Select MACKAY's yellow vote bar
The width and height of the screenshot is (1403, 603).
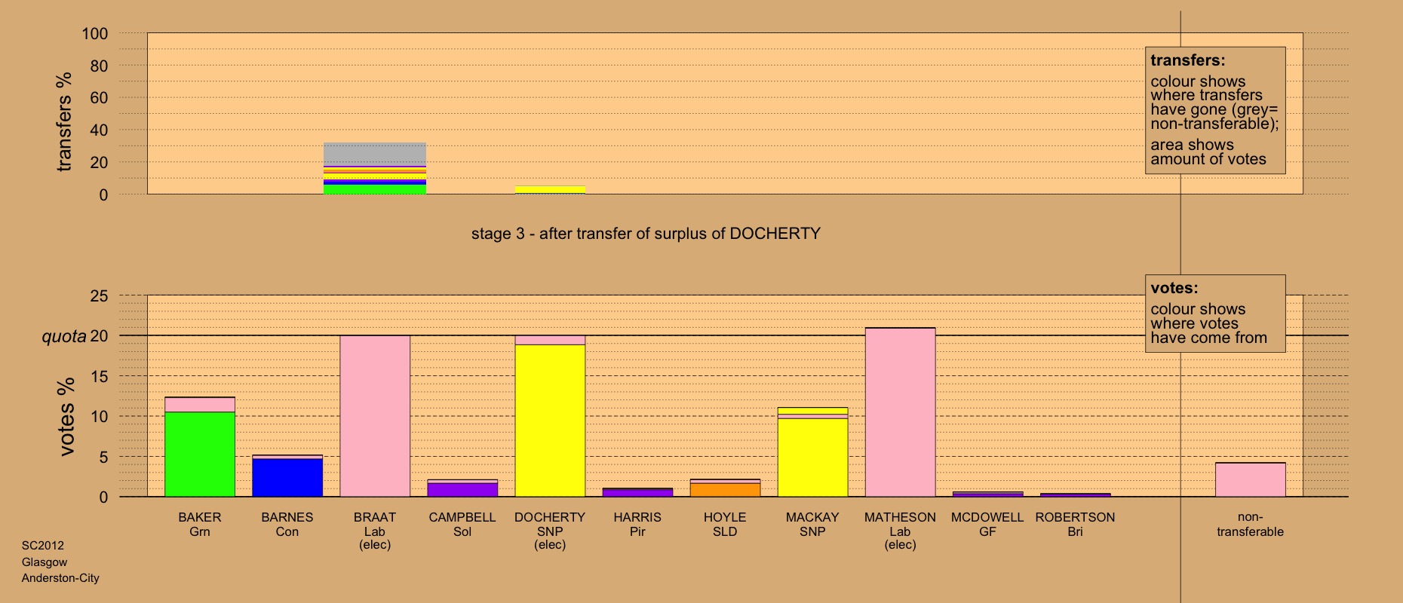tap(812, 458)
